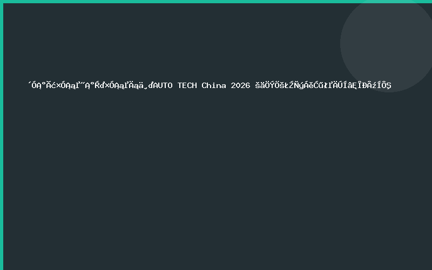Click the letter "C" starting "China"

[x=204, y=85]
